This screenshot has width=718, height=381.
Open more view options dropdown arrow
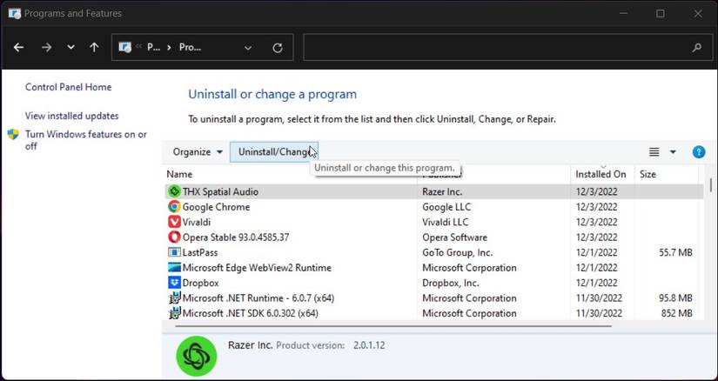pyautogui.click(x=673, y=151)
